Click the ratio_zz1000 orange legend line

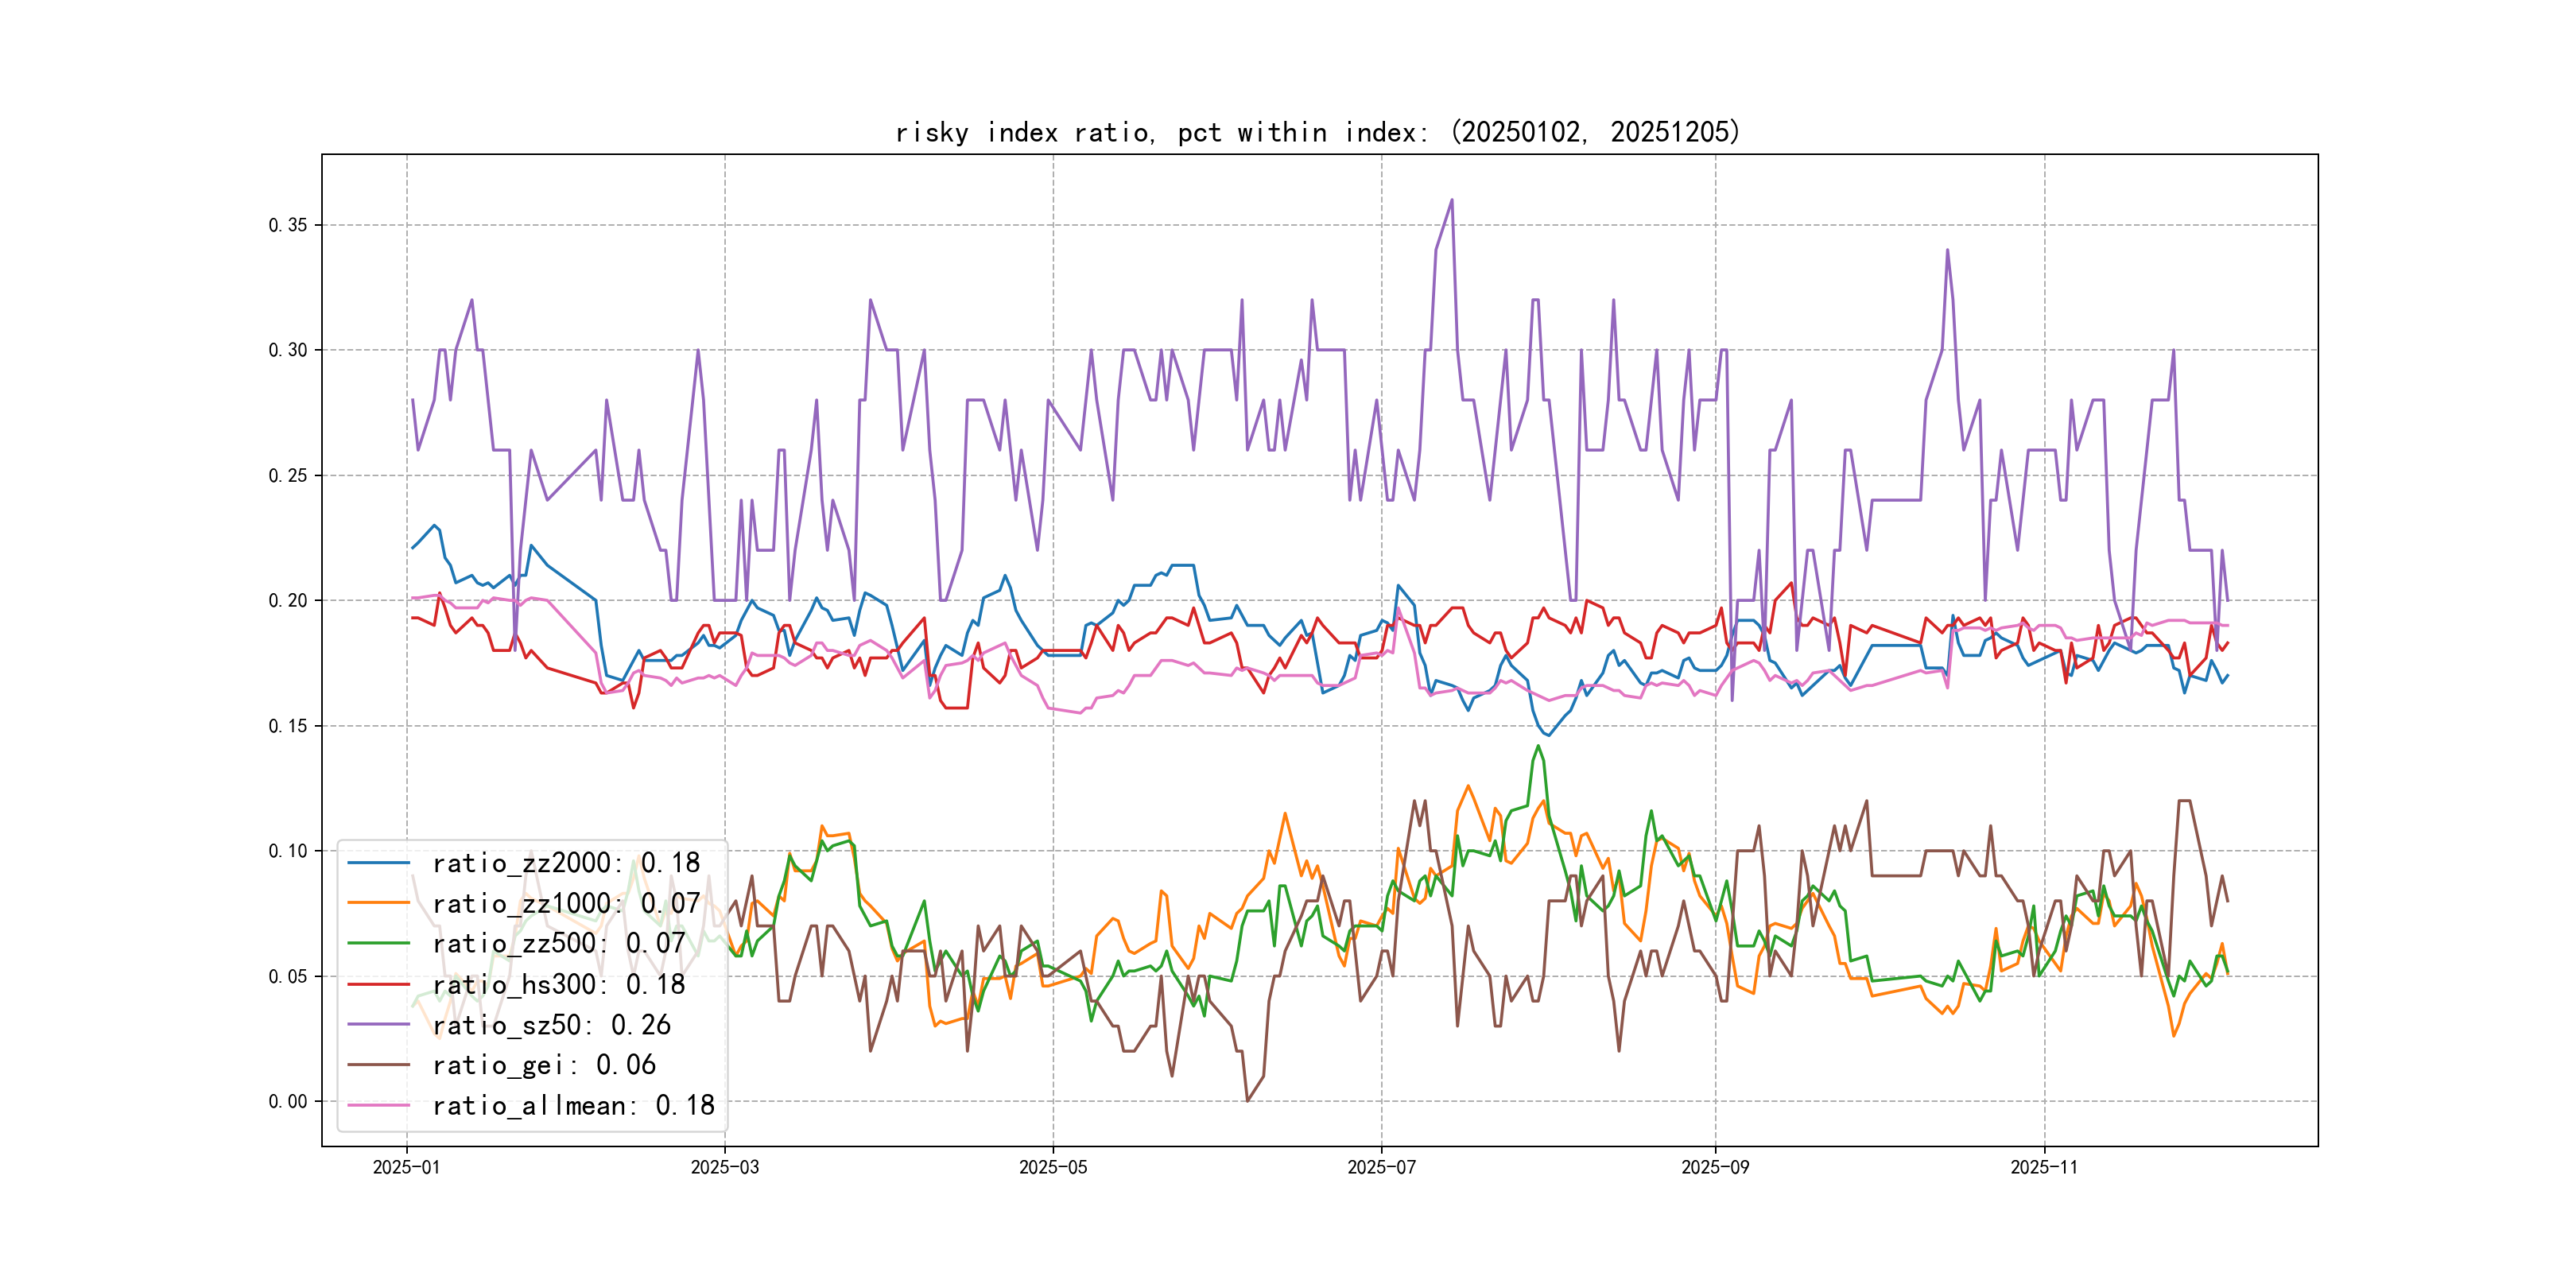pyautogui.click(x=378, y=903)
